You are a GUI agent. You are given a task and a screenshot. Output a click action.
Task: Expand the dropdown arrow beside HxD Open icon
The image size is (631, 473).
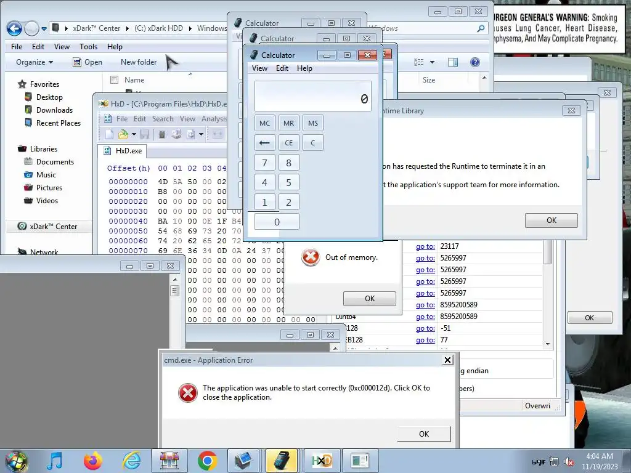[x=134, y=134]
